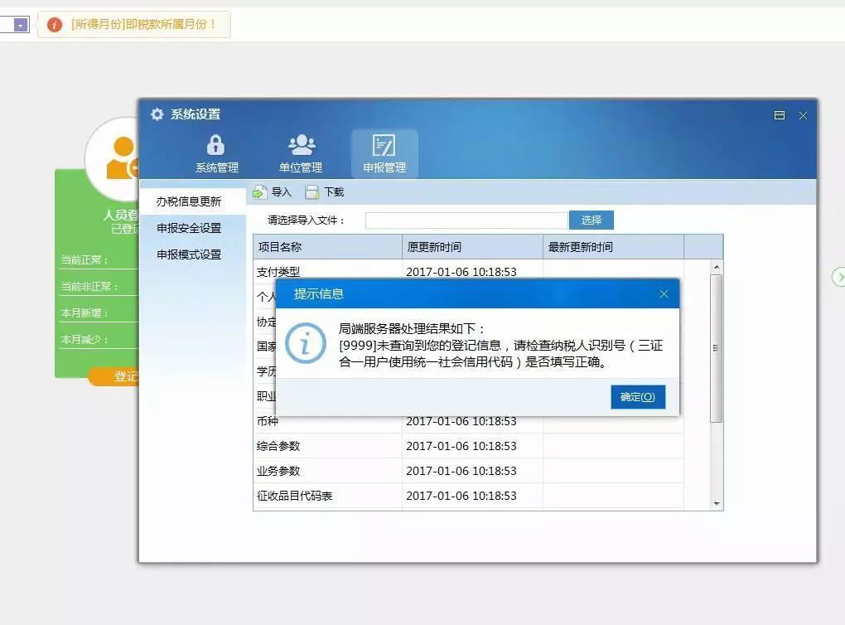Click the orange 登记 button behind
This screenshot has width=845, height=625.
[x=113, y=376]
